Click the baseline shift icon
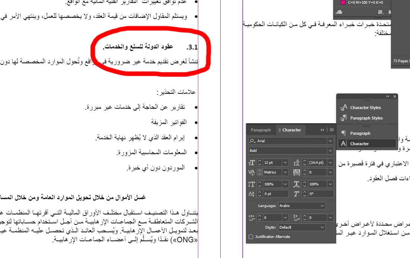 251,194
